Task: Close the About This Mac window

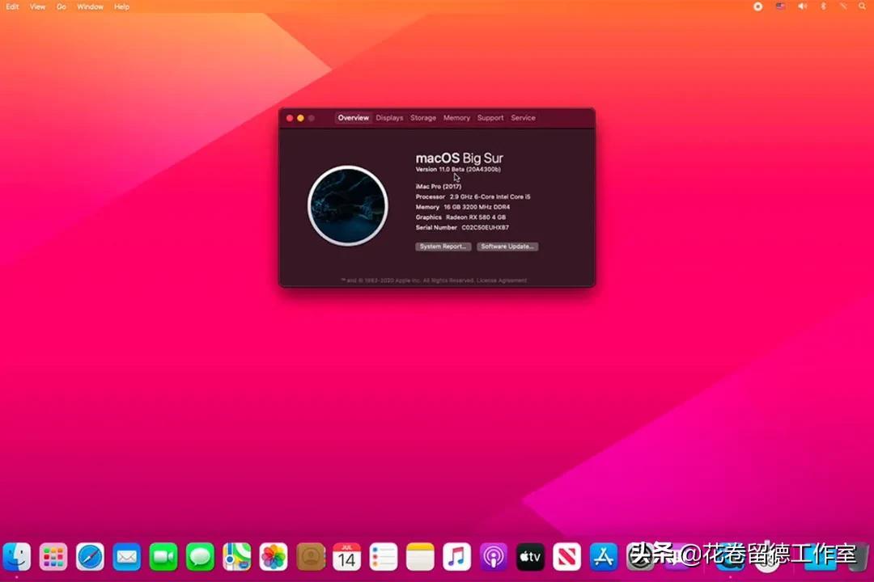Action: click(289, 118)
